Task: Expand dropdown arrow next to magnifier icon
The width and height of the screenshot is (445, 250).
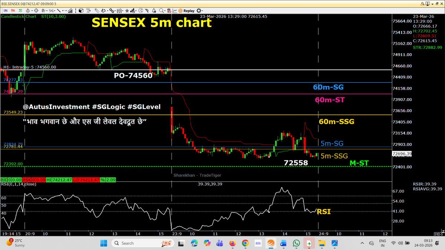Action: pyautogui.click(x=165, y=11)
